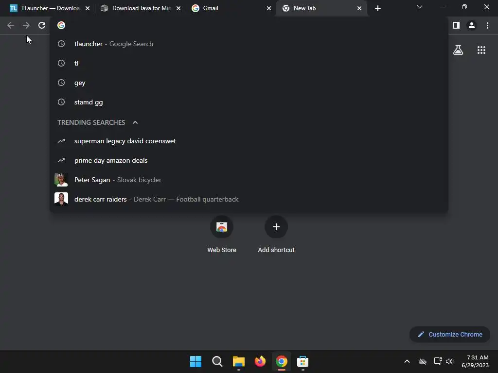
Task: Choose the 'stamd gg' history suggestion
Action: pyautogui.click(x=249, y=102)
